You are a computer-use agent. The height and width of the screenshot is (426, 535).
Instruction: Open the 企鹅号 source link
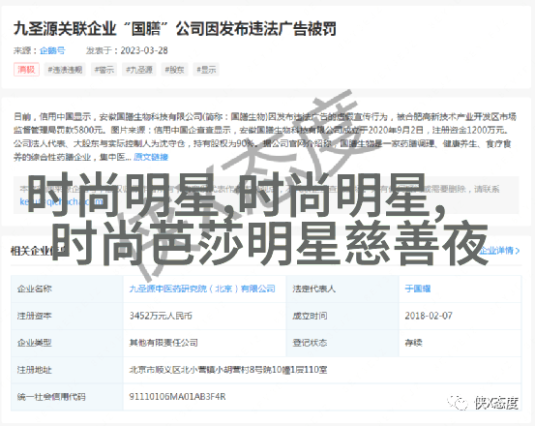[x=52, y=50]
